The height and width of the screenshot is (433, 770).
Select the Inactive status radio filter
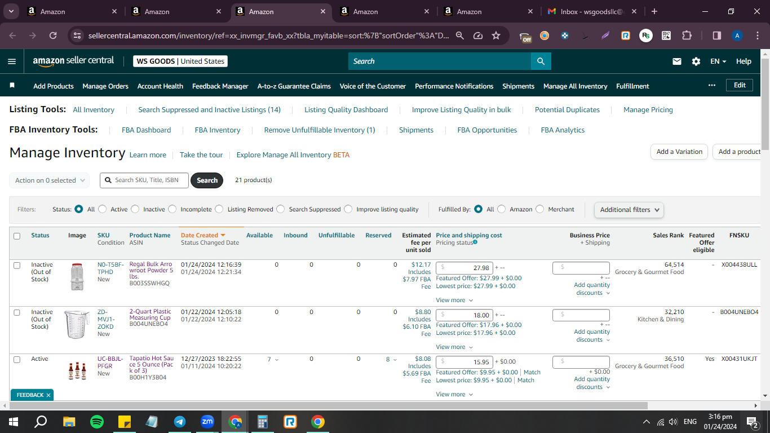[135, 209]
